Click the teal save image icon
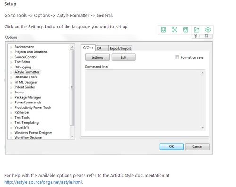This screenshot has width=236, height=187. [x=185, y=30]
